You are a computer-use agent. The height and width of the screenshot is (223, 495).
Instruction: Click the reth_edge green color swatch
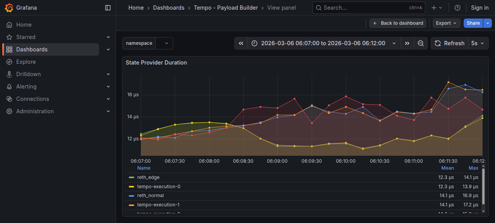pyautogui.click(x=131, y=177)
